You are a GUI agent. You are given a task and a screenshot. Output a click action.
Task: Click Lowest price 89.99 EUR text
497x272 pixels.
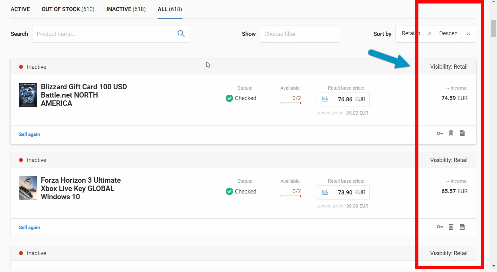[342, 206]
